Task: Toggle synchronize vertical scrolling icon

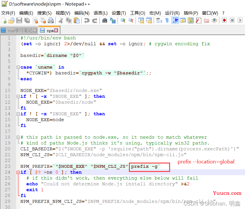Action: pos(141,20)
